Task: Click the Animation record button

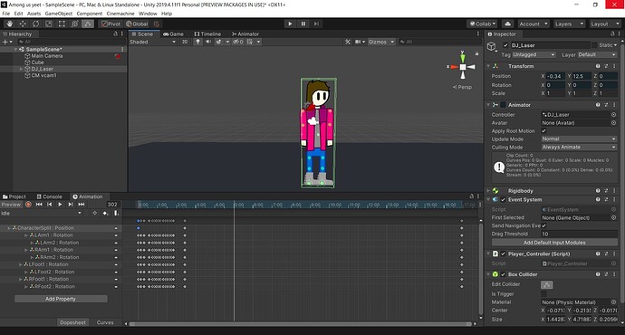Action: click(28, 205)
